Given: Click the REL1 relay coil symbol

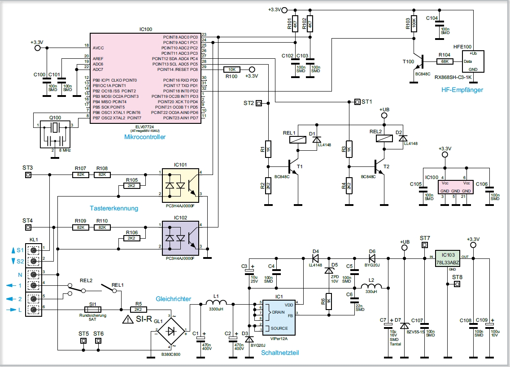Looking at the screenshot, I should (297, 140).
